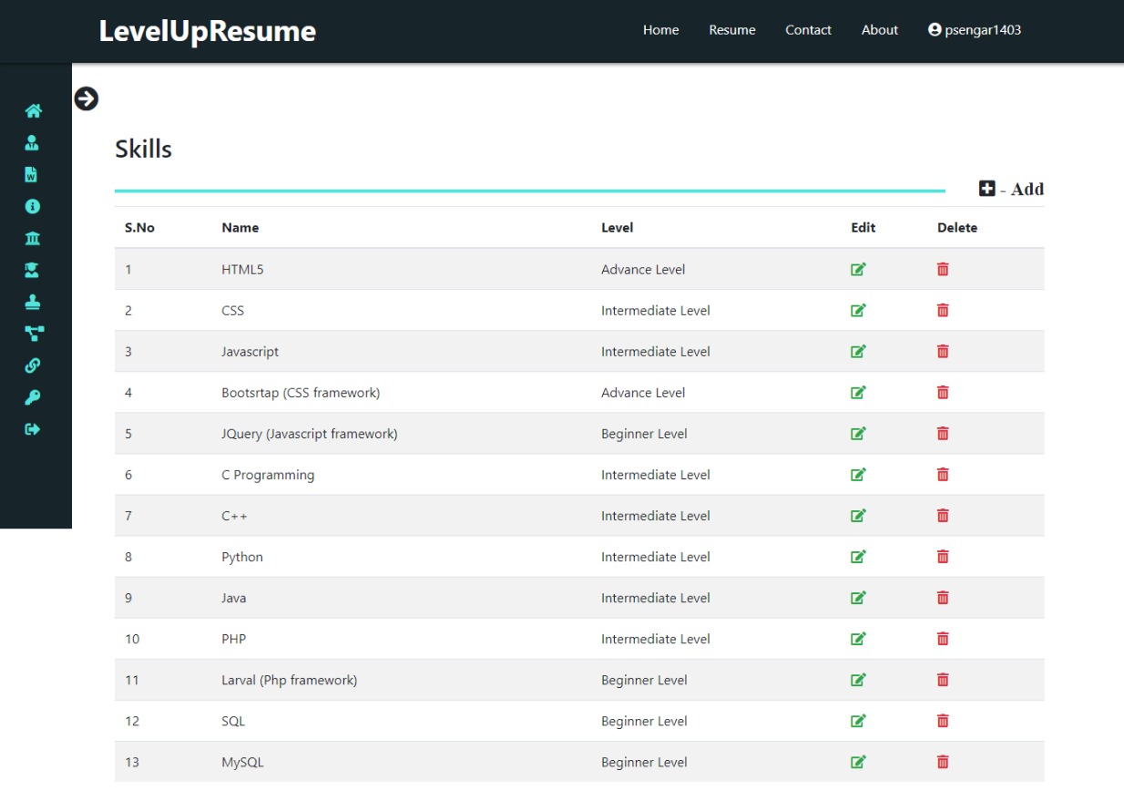Open the psengar1403 account menu

(x=975, y=30)
